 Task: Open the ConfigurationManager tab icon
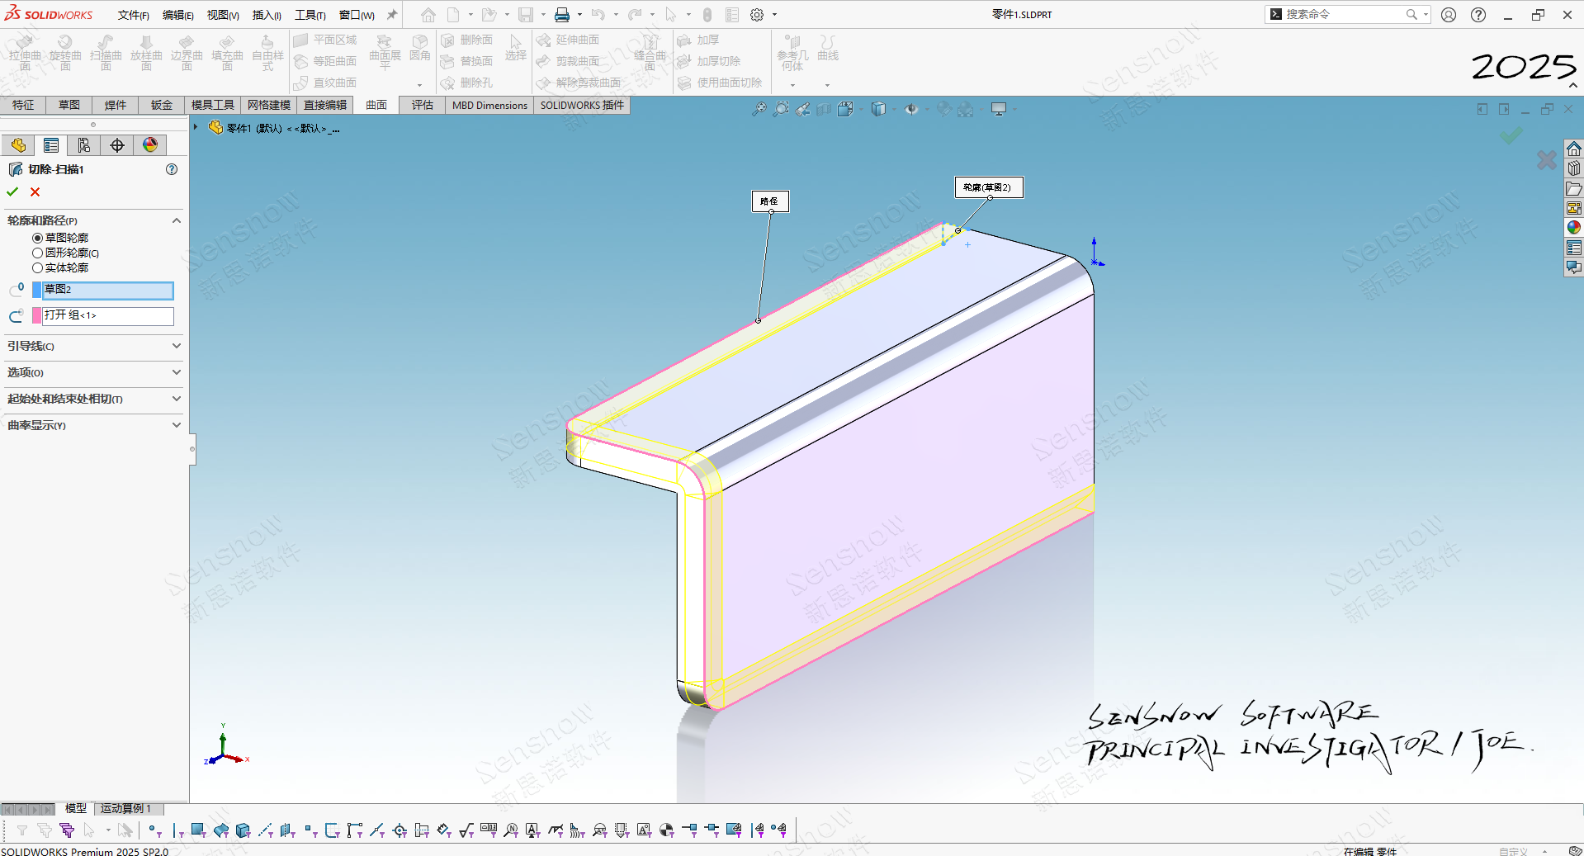tap(84, 145)
